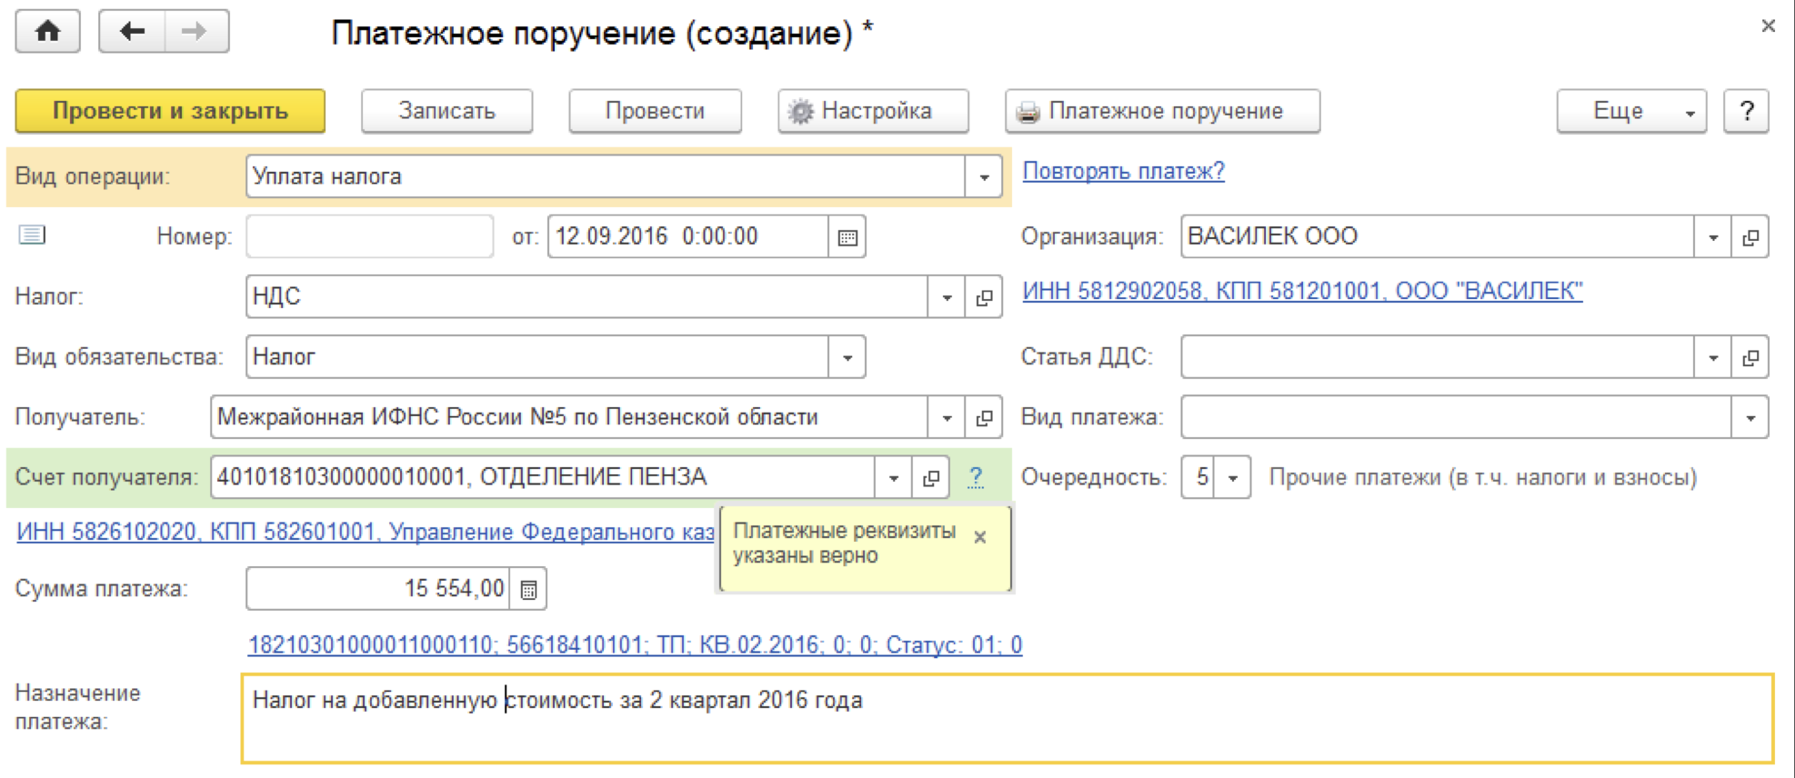
Task: Expand the Вид операции dropdown
Action: coord(984,177)
